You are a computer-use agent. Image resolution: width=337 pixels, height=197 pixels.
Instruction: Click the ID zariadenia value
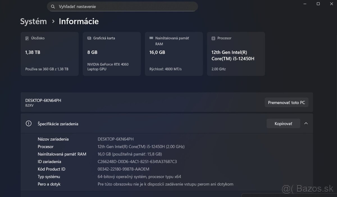pos(137,162)
